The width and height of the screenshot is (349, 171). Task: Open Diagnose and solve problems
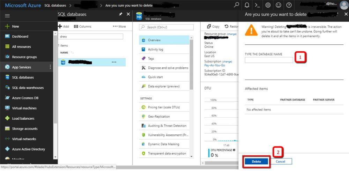tap(164, 68)
